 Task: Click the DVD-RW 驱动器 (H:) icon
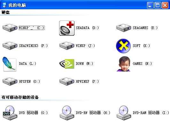pyautogui.click(x=67, y=113)
